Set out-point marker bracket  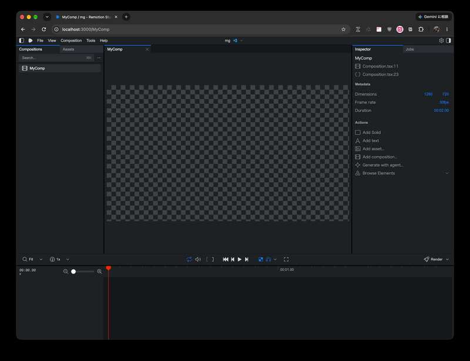point(213,259)
